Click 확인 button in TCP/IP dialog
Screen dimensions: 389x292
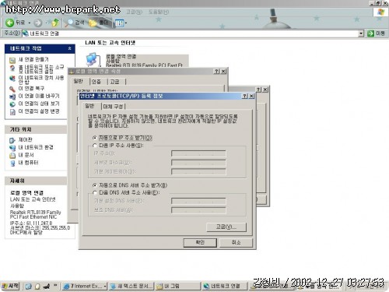[x=200, y=242]
